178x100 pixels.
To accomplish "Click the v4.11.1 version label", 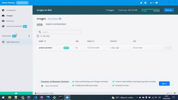I will (x=169, y=93).
